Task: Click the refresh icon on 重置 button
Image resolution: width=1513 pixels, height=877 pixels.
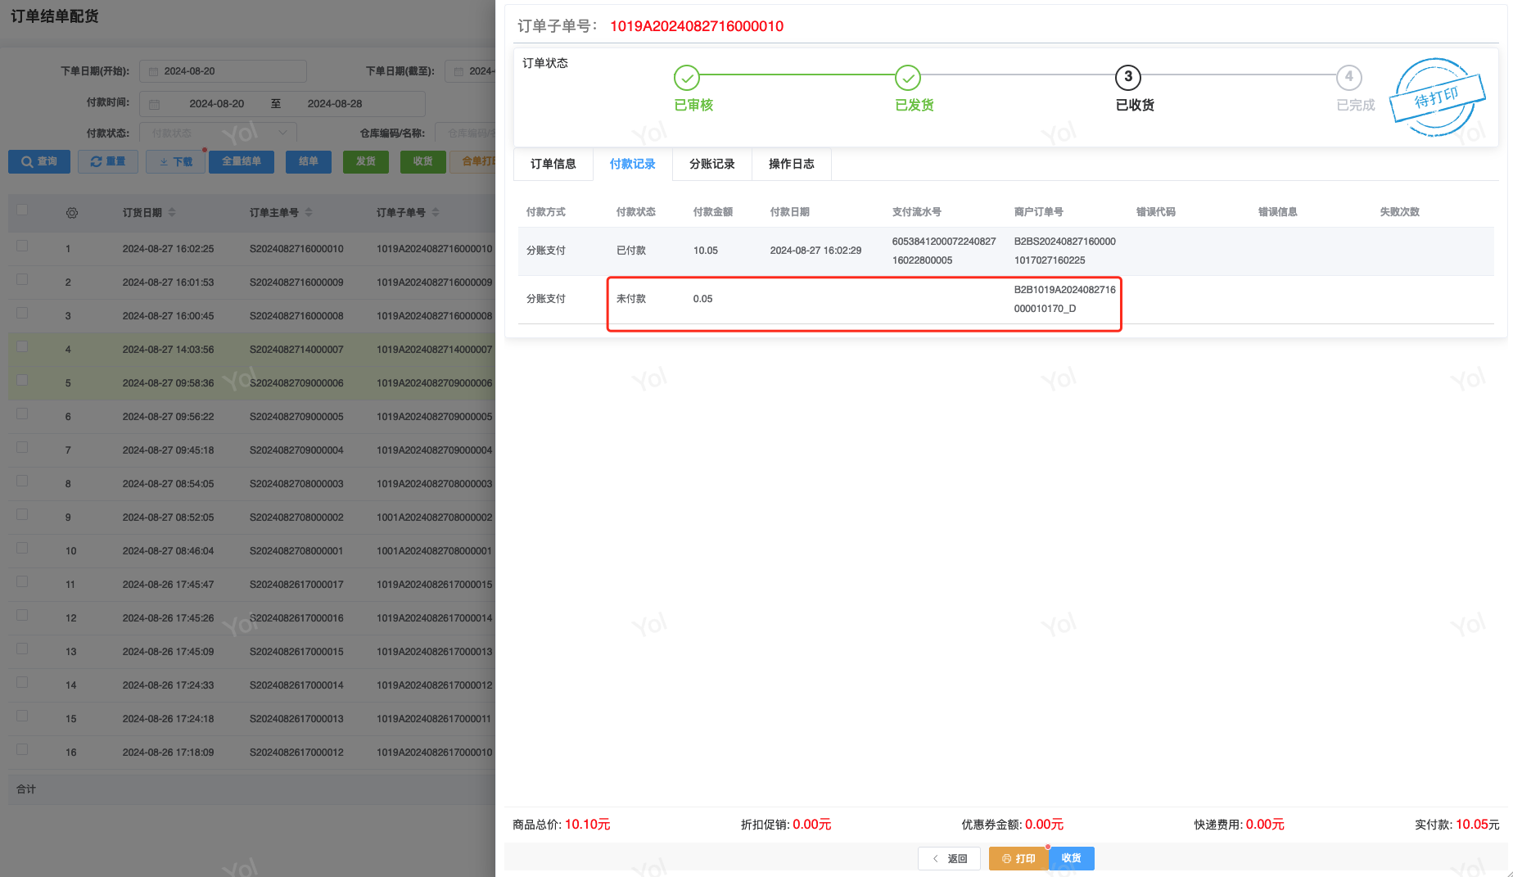Action: click(96, 161)
